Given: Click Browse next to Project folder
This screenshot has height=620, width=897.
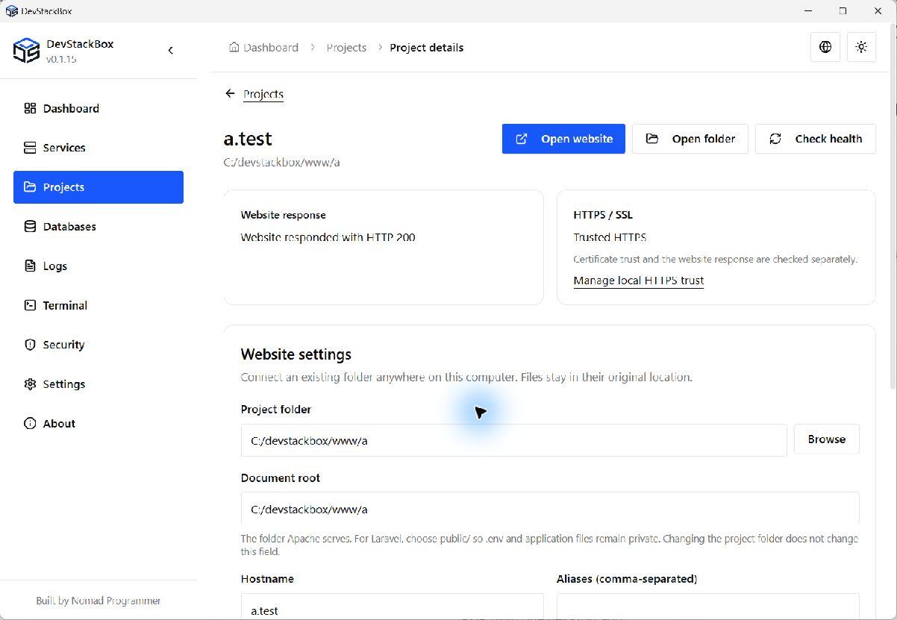Looking at the screenshot, I should (827, 439).
